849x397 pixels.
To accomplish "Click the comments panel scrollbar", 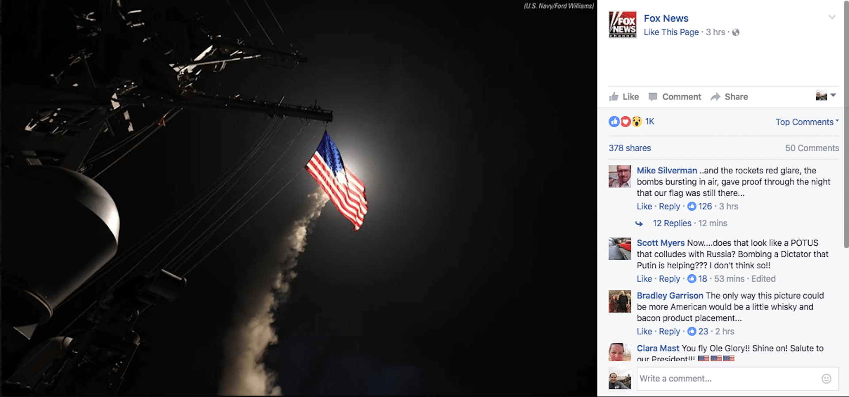I will 846,124.
